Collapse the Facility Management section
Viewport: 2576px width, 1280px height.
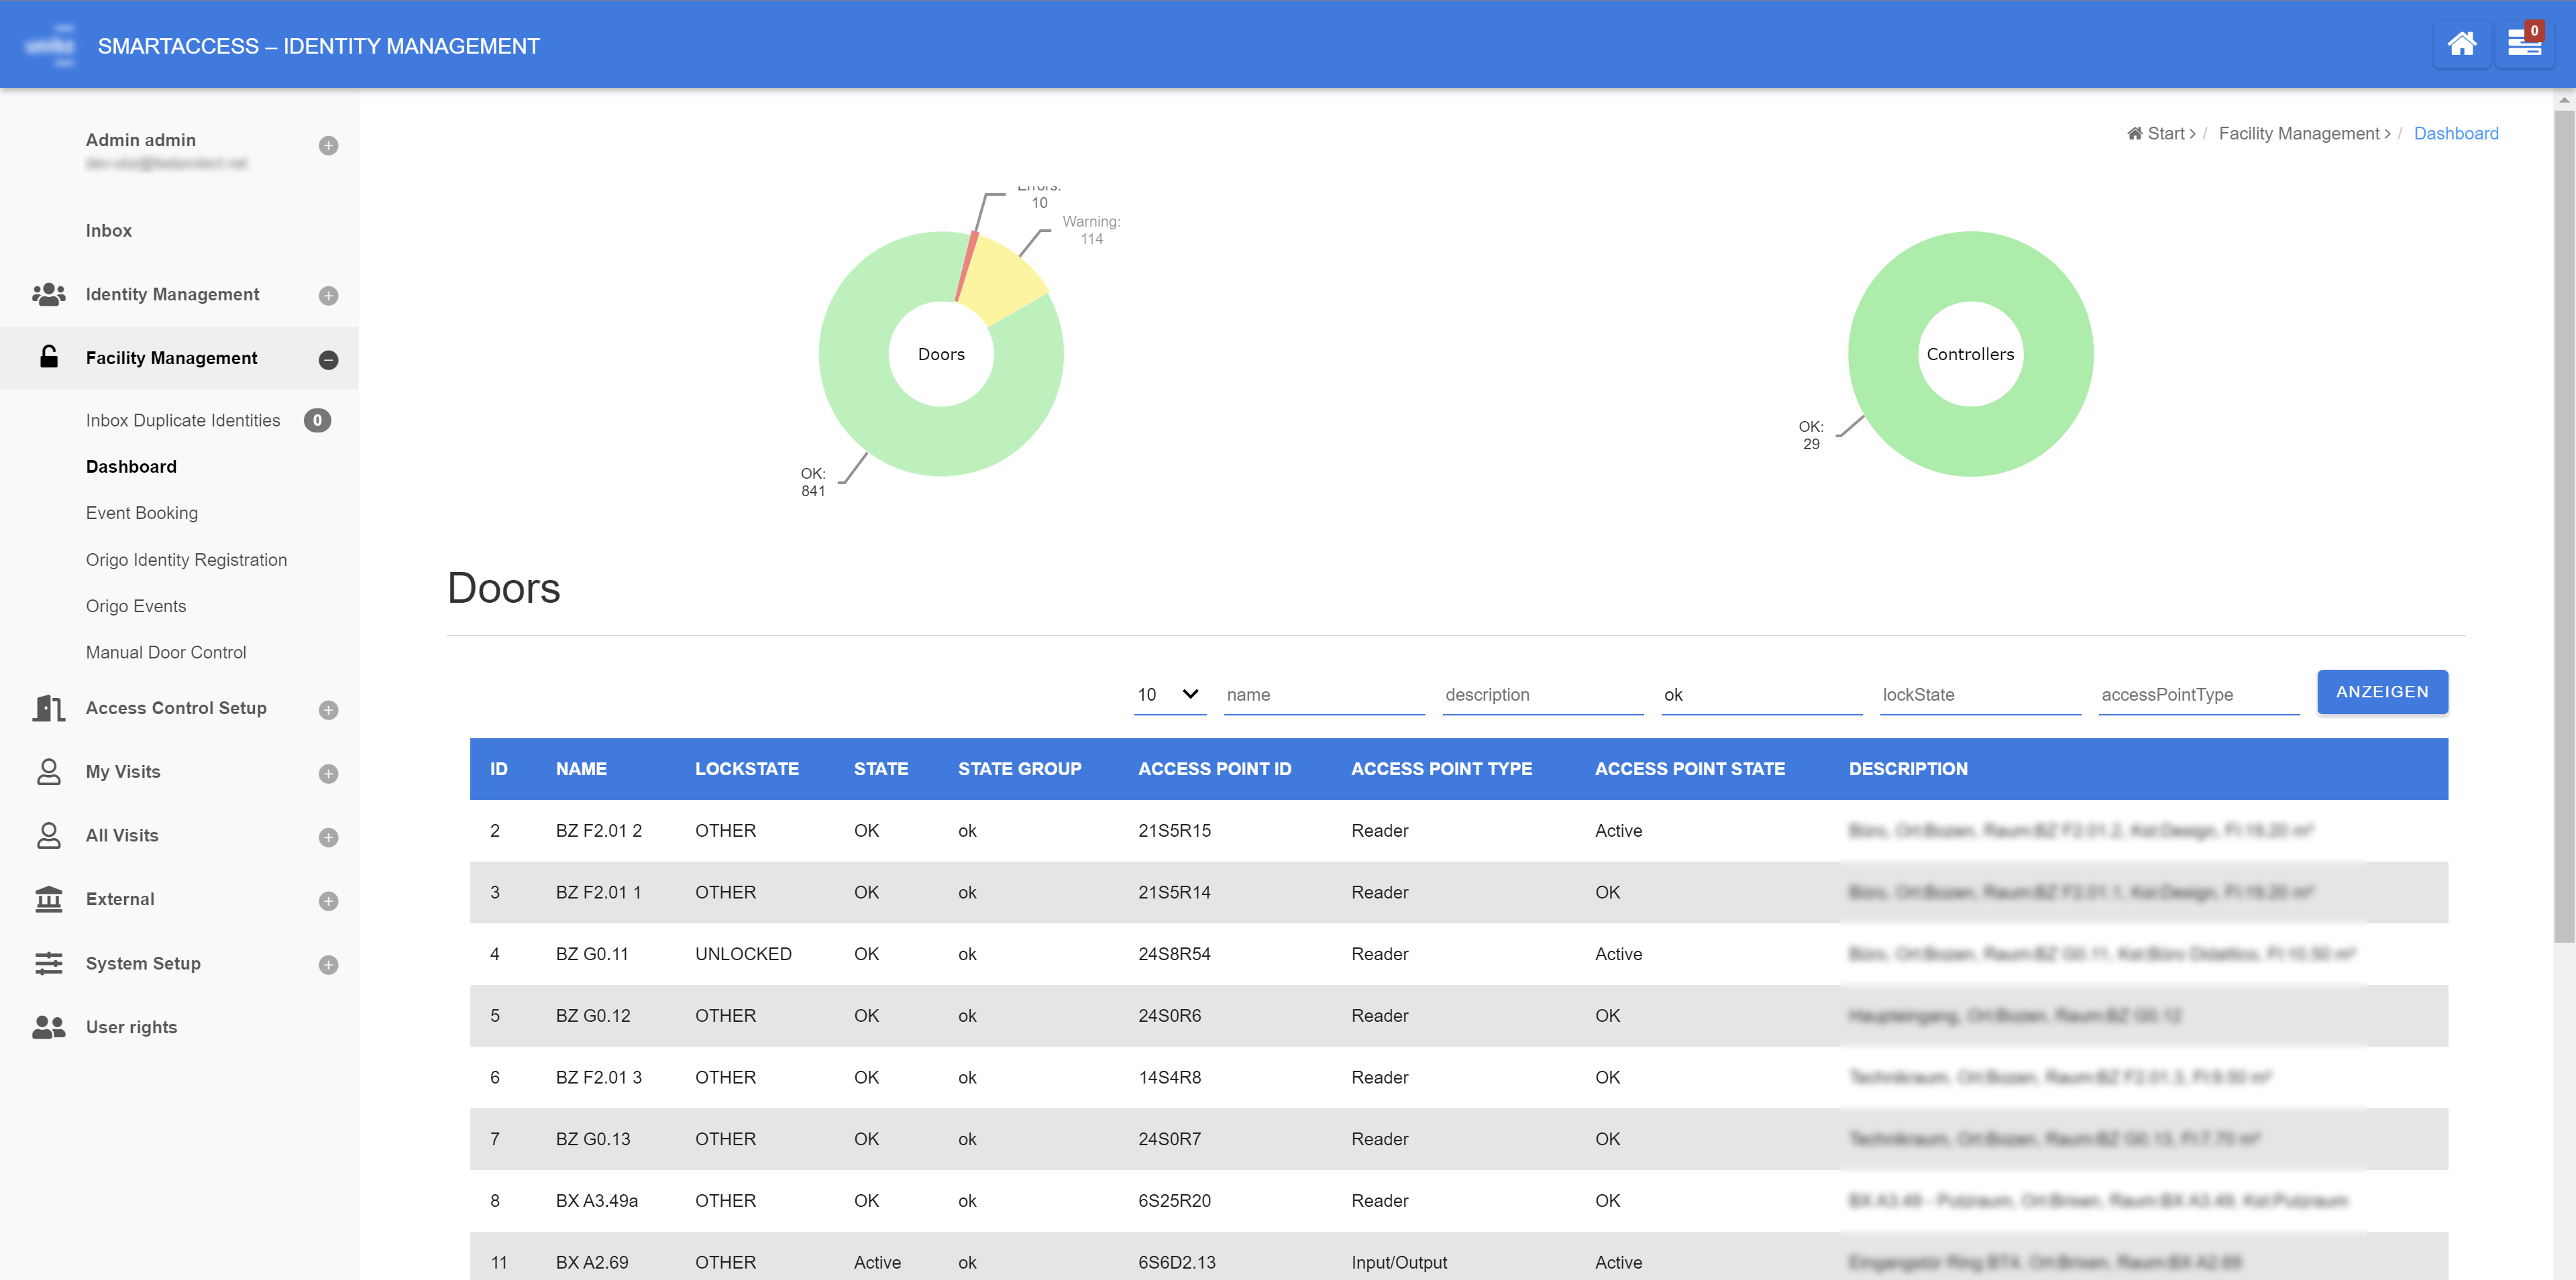(x=328, y=359)
